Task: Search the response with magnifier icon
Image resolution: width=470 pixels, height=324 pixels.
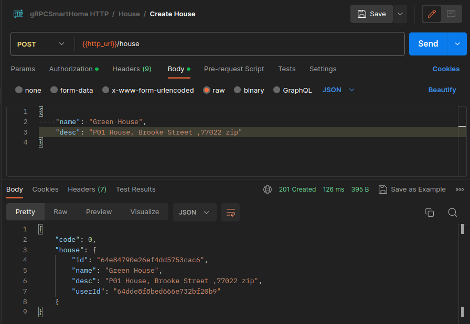Action: [x=452, y=213]
